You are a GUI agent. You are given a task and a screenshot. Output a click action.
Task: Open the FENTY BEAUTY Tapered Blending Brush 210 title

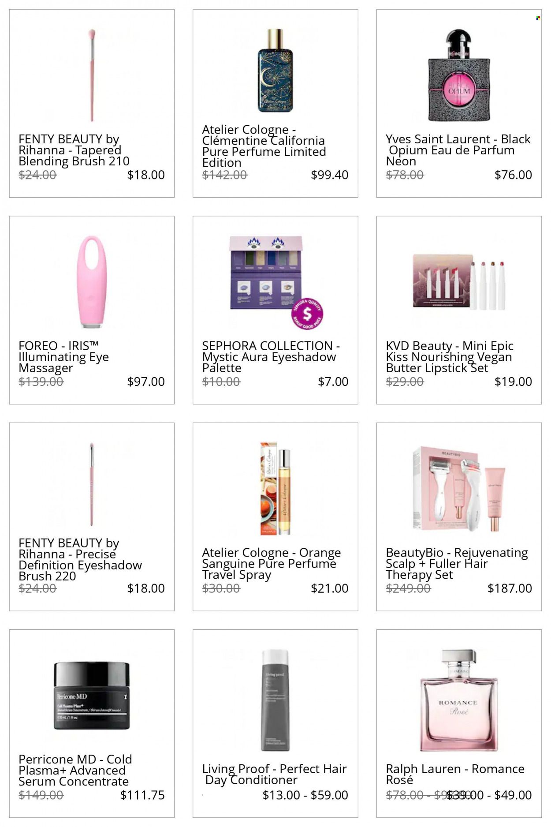click(74, 150)
